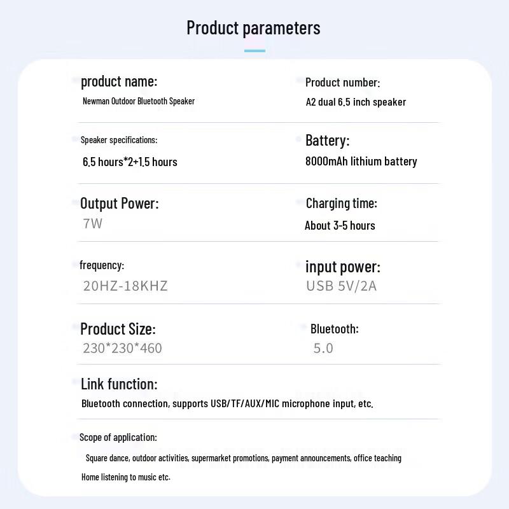Select the "Link function:" heading
Viewport: 509px width, 509px height.
[x=119, y=384]
